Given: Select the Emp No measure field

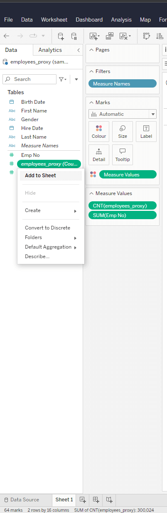Looking at the screenshot, I should click(30, 155).
